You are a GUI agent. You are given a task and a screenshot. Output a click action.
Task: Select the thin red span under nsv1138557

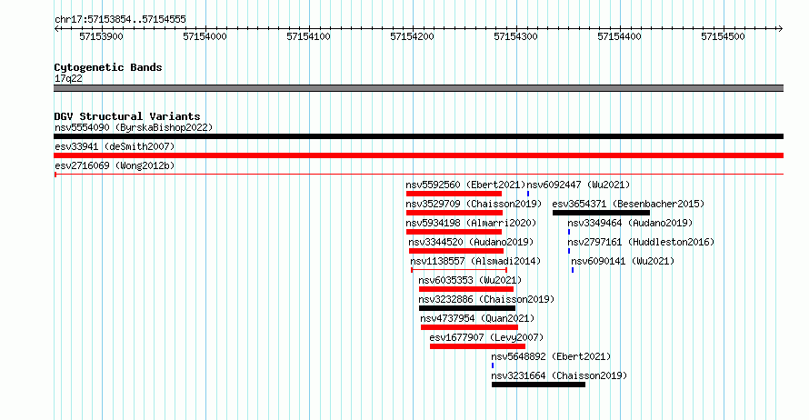[459, 270]
